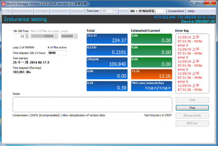Click the Max # of files field 99999
This screenshot has width=218, height=146.
43,36
